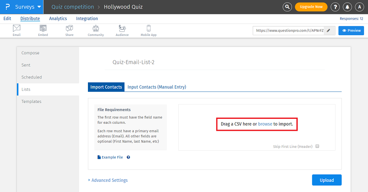Open the notifications bell

pyautogui.click(x=347, y=7)
